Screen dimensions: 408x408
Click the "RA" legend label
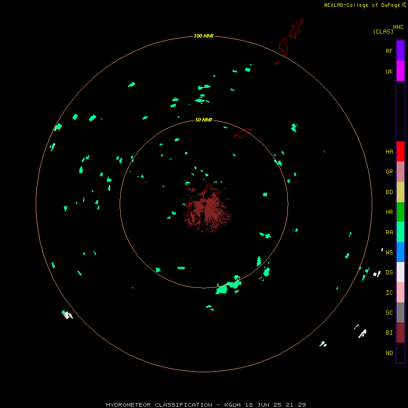[389, 233]
